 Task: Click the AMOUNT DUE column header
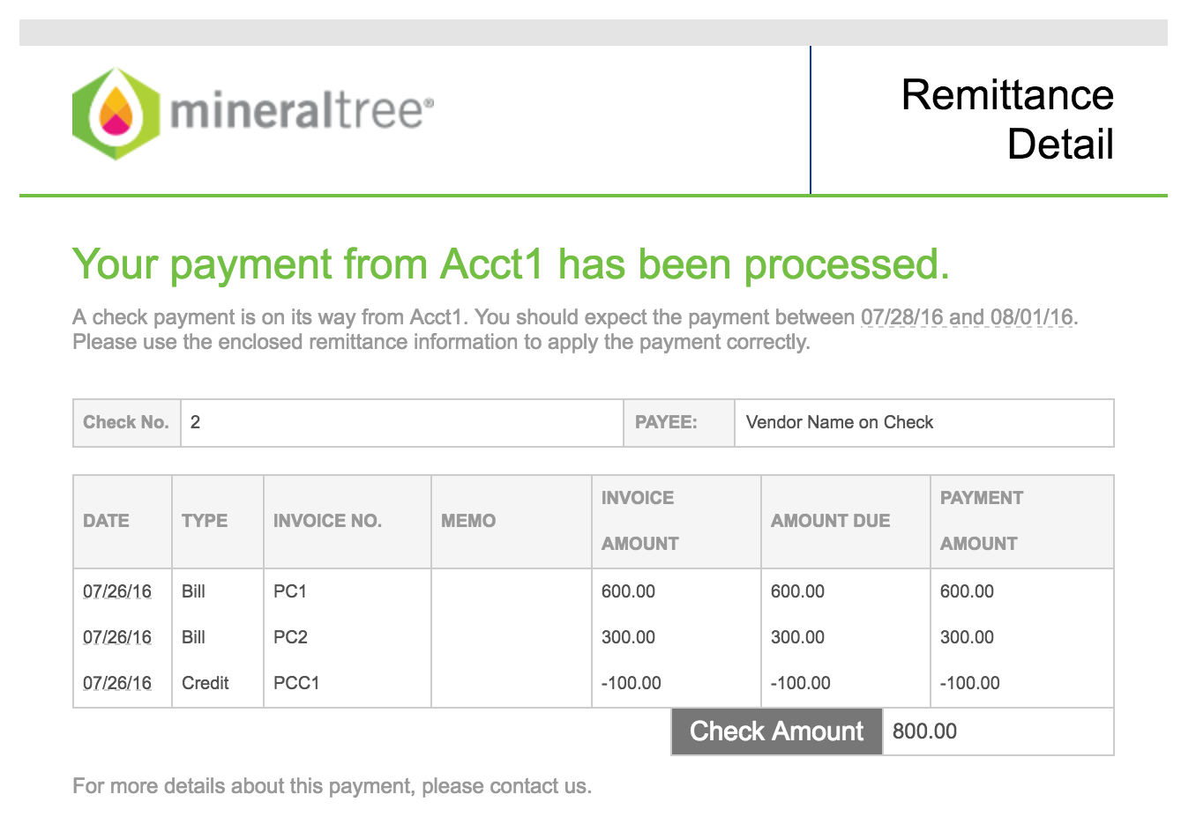click(831, 521)
